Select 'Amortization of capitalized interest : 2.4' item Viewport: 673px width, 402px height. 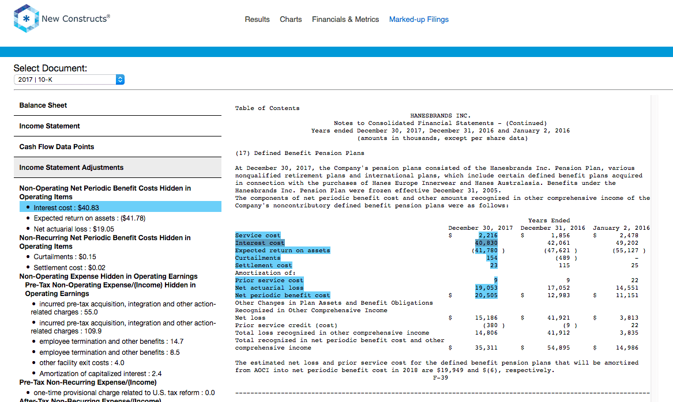100,374
